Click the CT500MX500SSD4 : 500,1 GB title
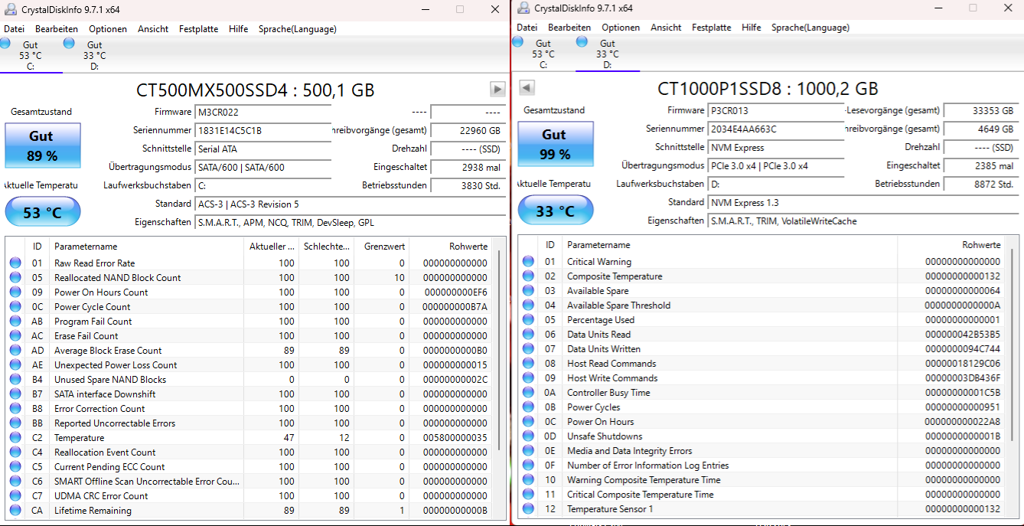This screenshot has width=1024, height=526. click(256, 90)
